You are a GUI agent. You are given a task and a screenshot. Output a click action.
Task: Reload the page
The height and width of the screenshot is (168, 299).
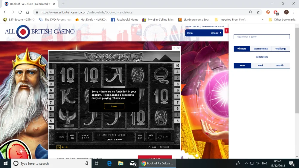[20, 12]
